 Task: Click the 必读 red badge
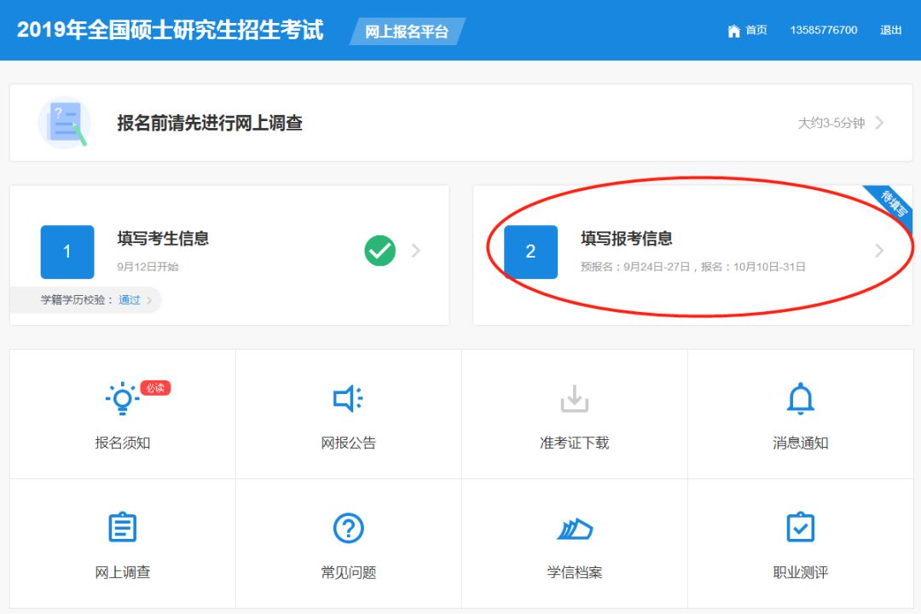155,388
